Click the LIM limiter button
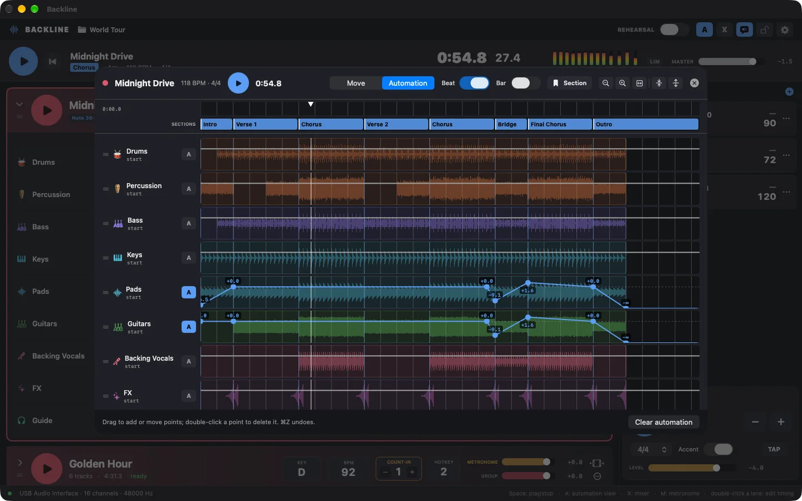The height and width of the screenshot is (501, 802). point(655,62)
